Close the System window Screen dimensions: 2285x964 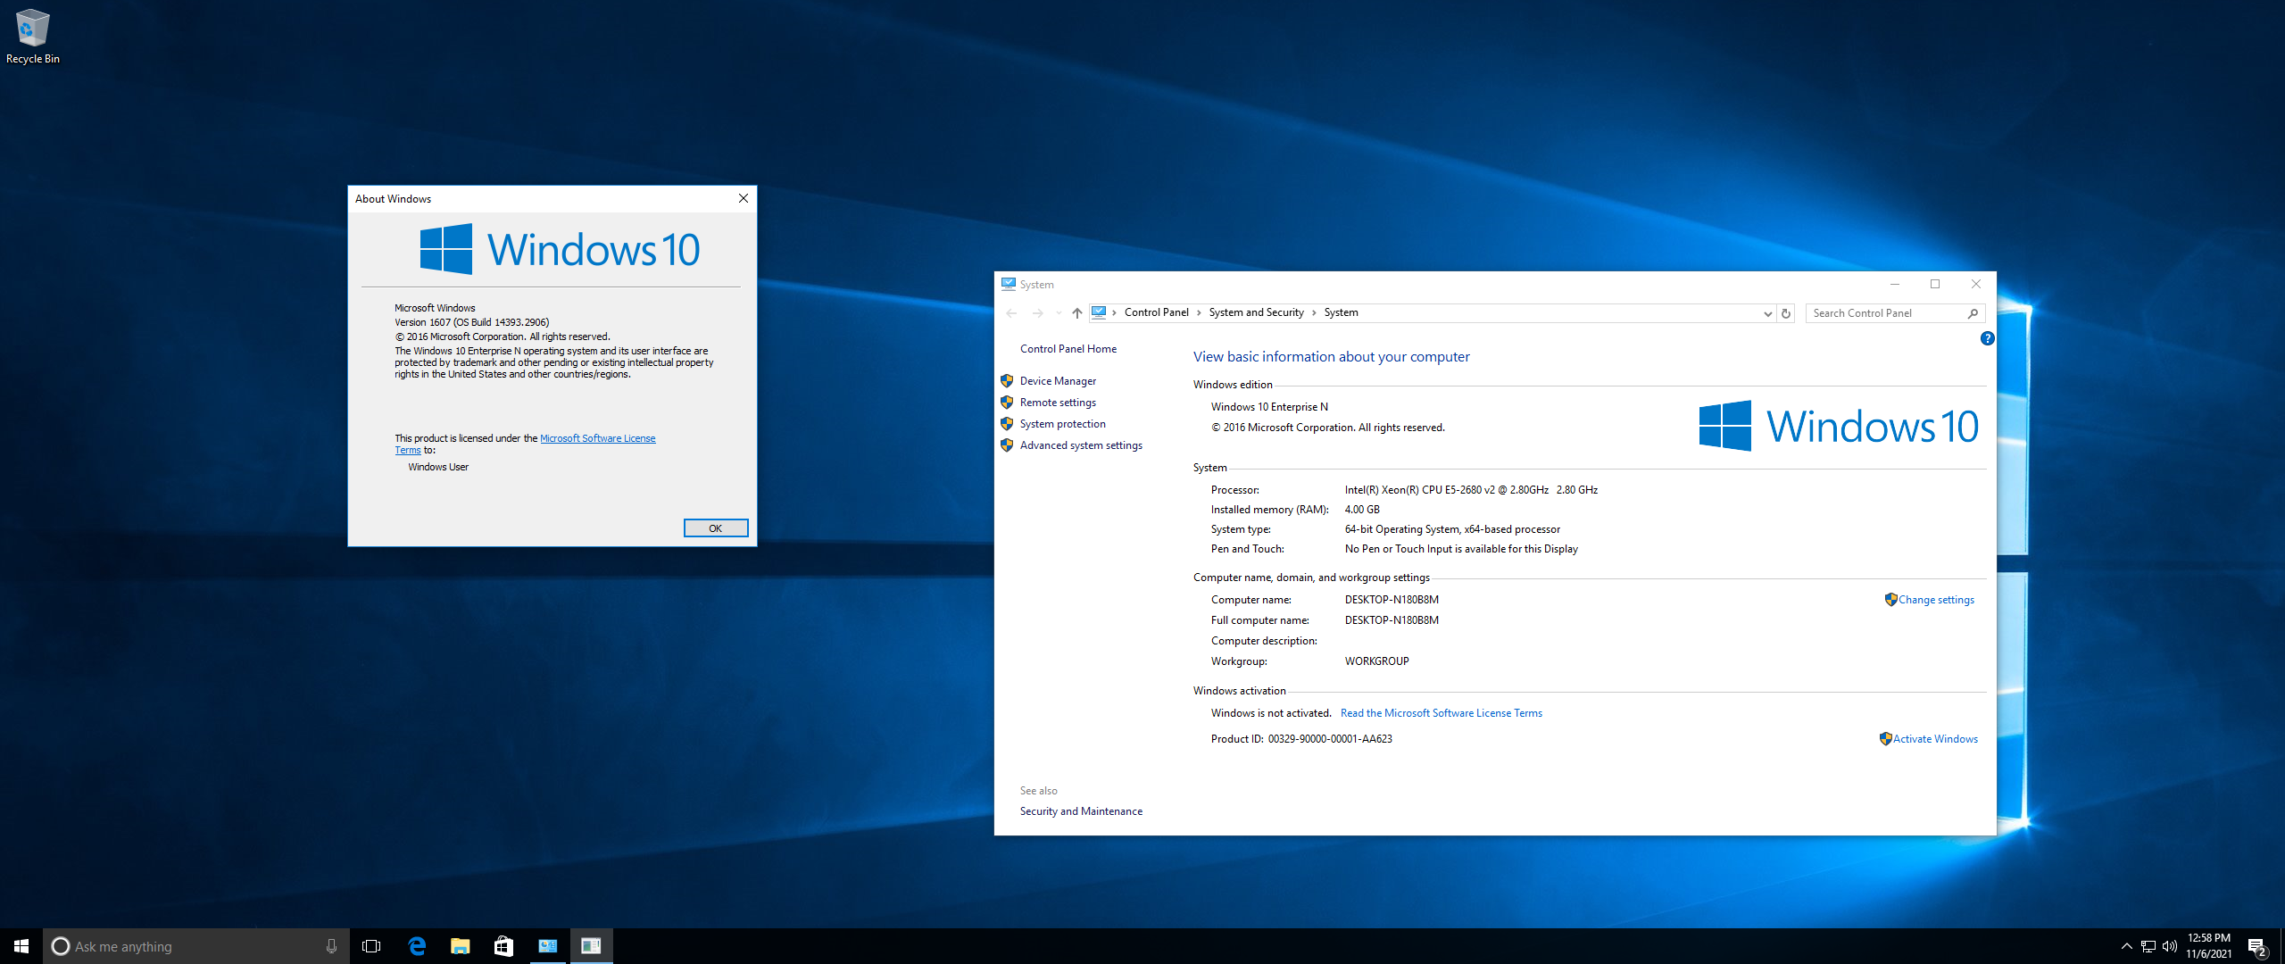point(1976,284)
